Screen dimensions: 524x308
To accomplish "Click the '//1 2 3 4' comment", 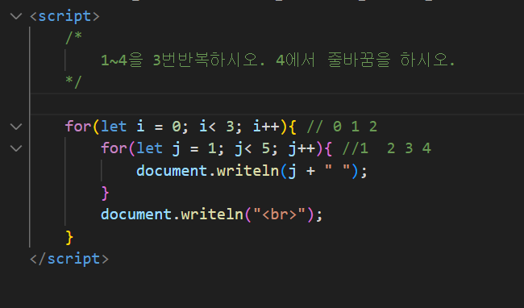I will pyautogui.click(x=387, y=148).
